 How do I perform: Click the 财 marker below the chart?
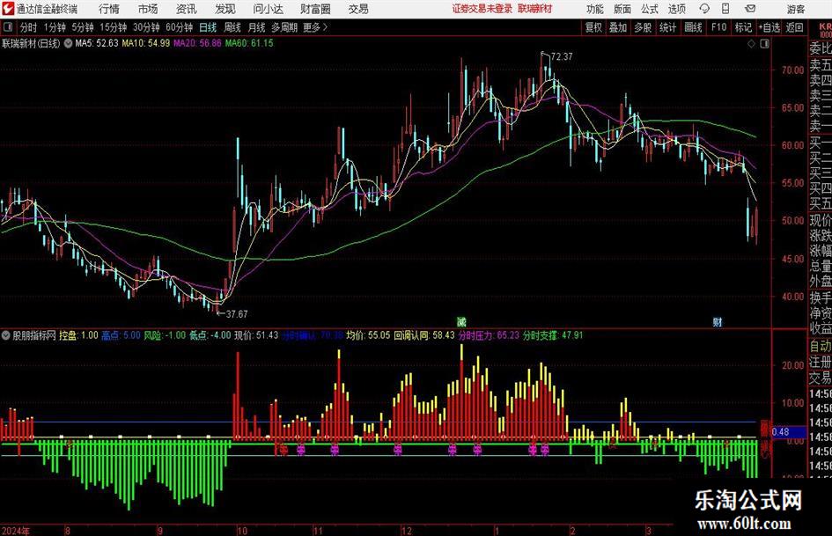(x=718, y=321)
